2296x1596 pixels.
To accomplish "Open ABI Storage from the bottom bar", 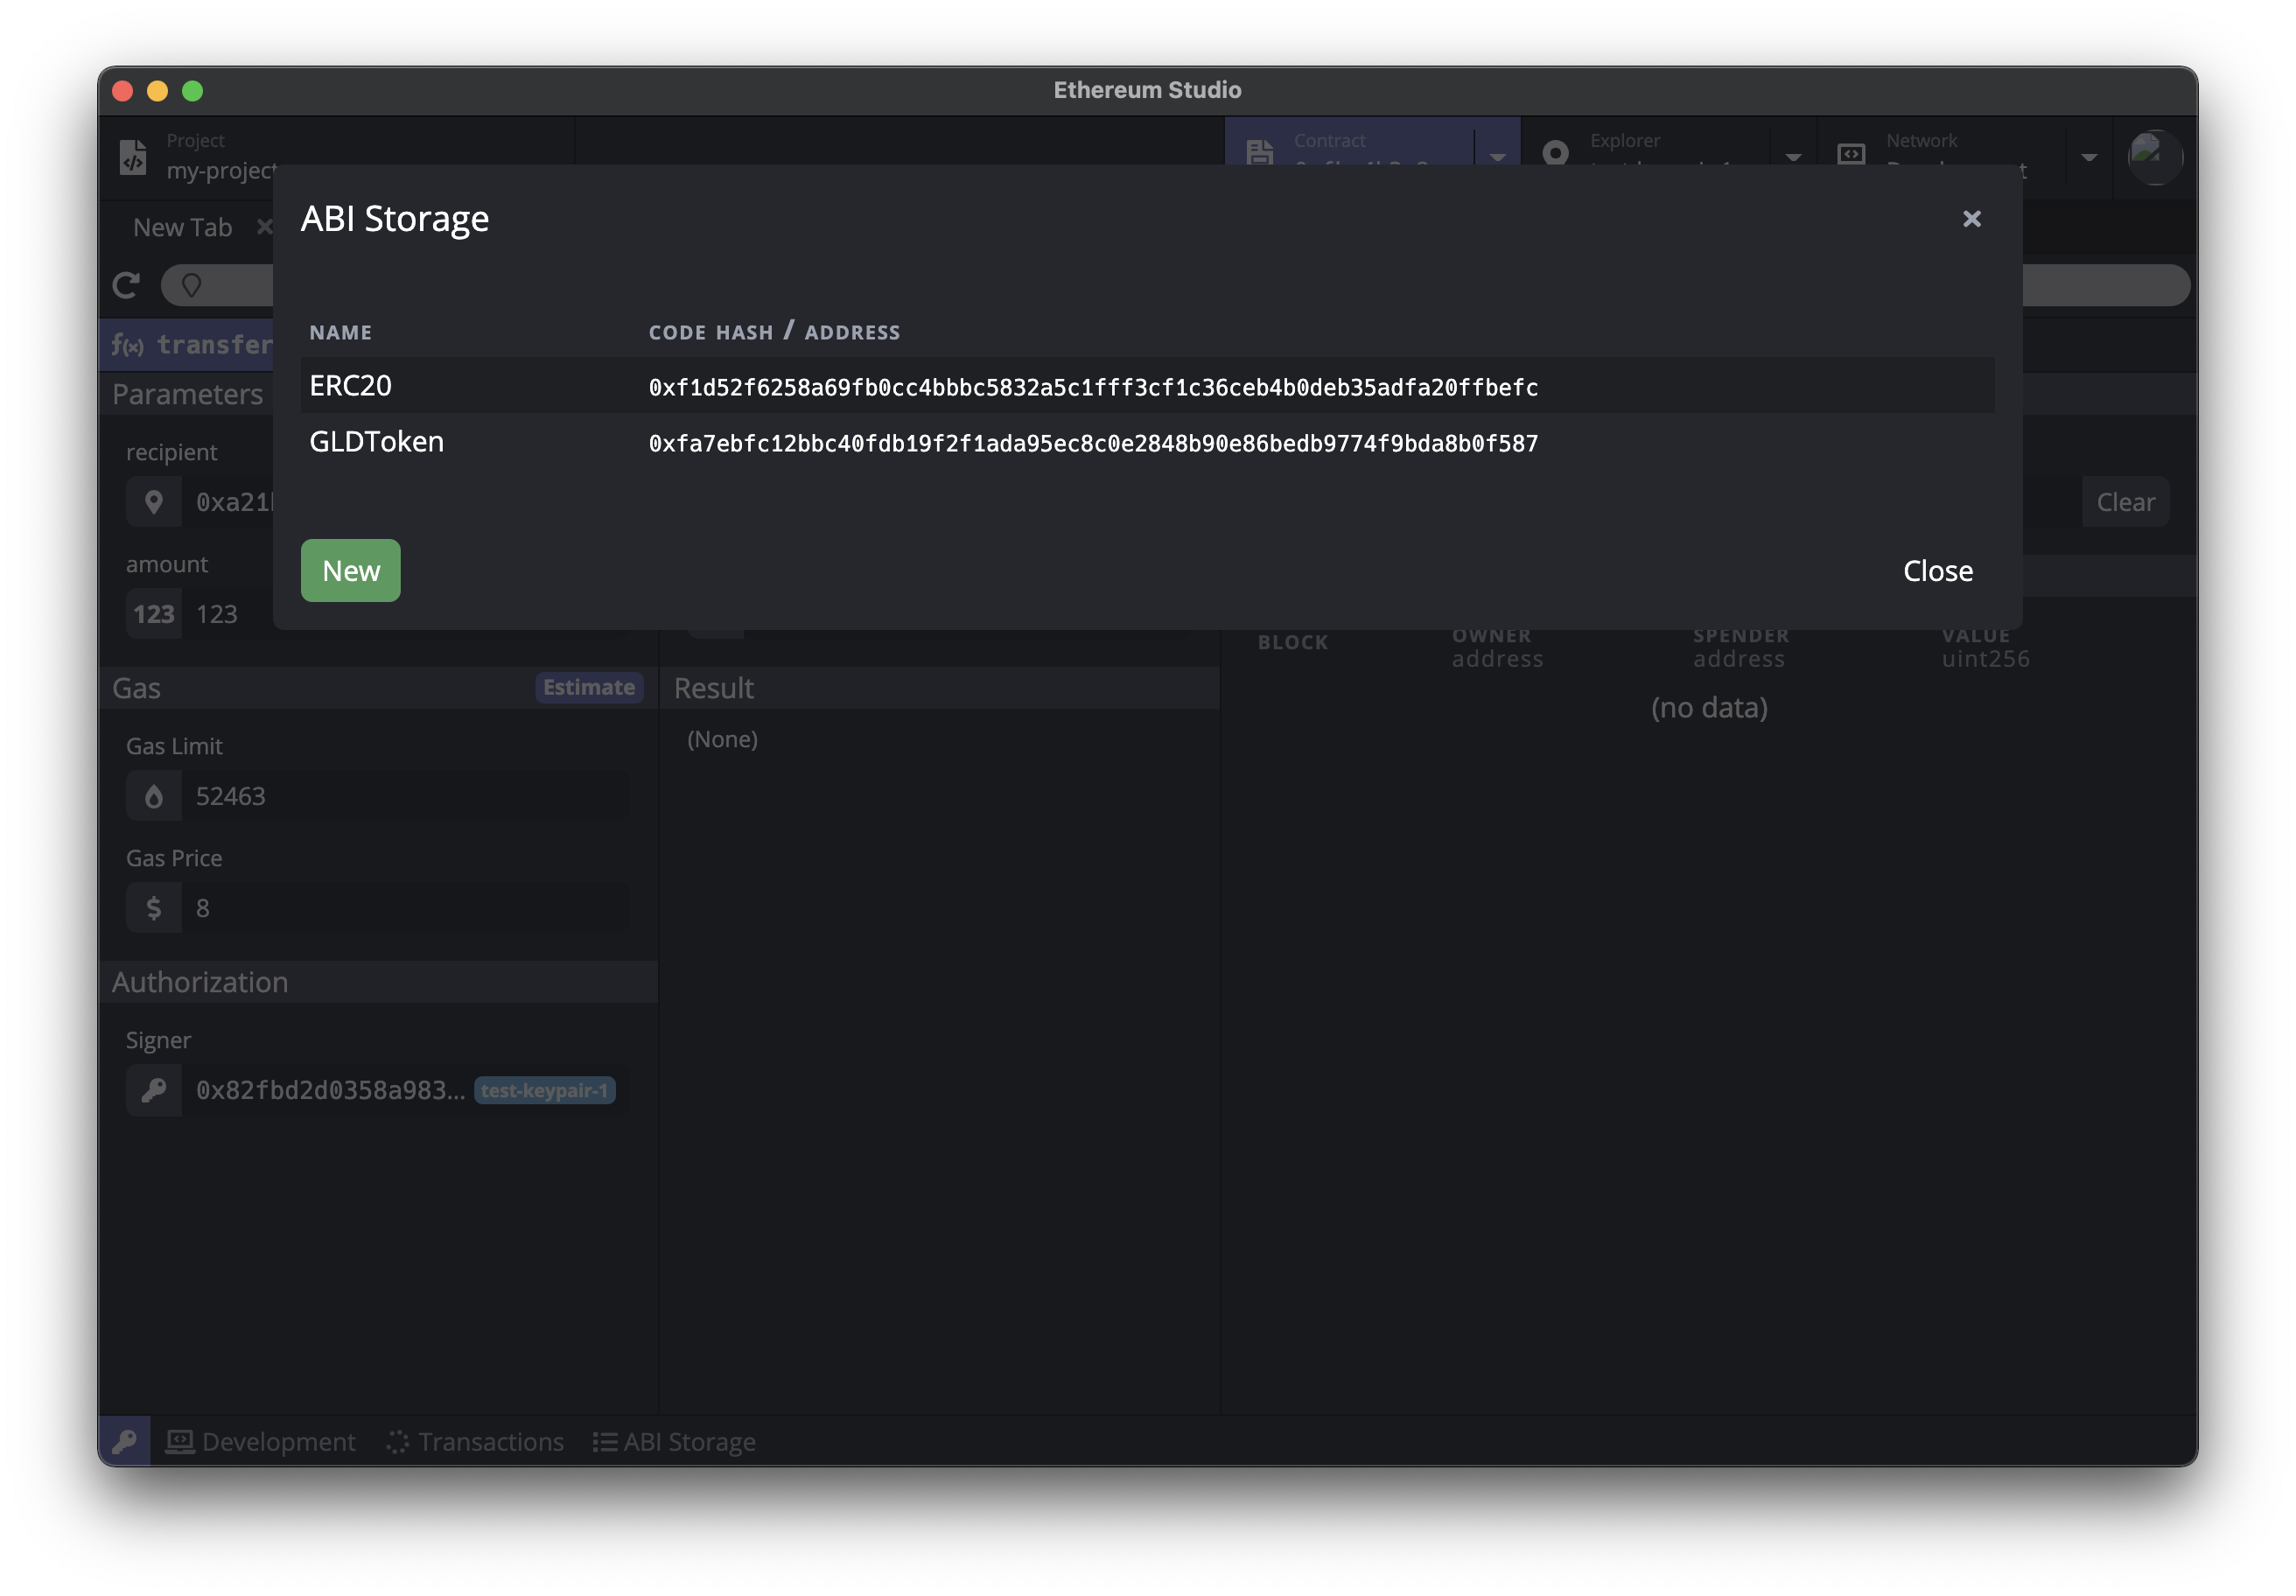I will point(674,1441).
